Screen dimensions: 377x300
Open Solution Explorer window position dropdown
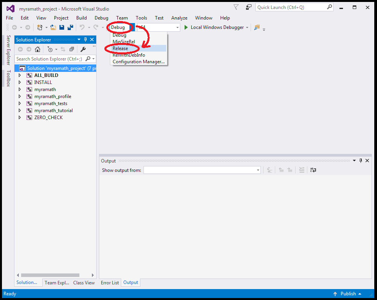[x=79, y=39]
